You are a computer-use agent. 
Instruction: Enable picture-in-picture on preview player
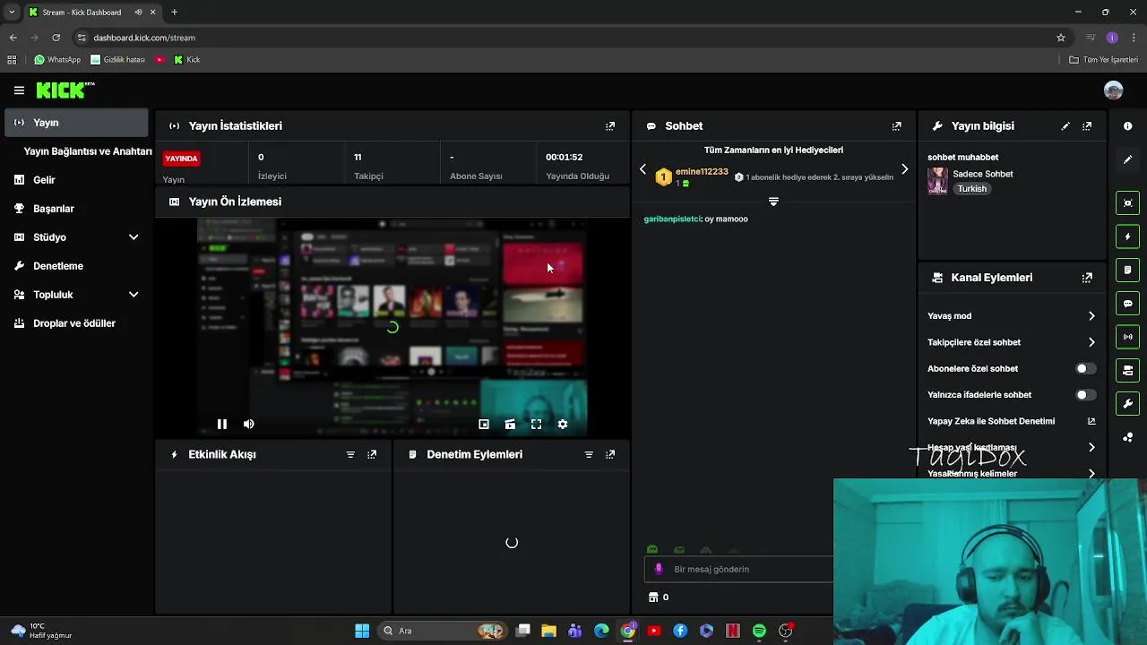coord(484,425)
